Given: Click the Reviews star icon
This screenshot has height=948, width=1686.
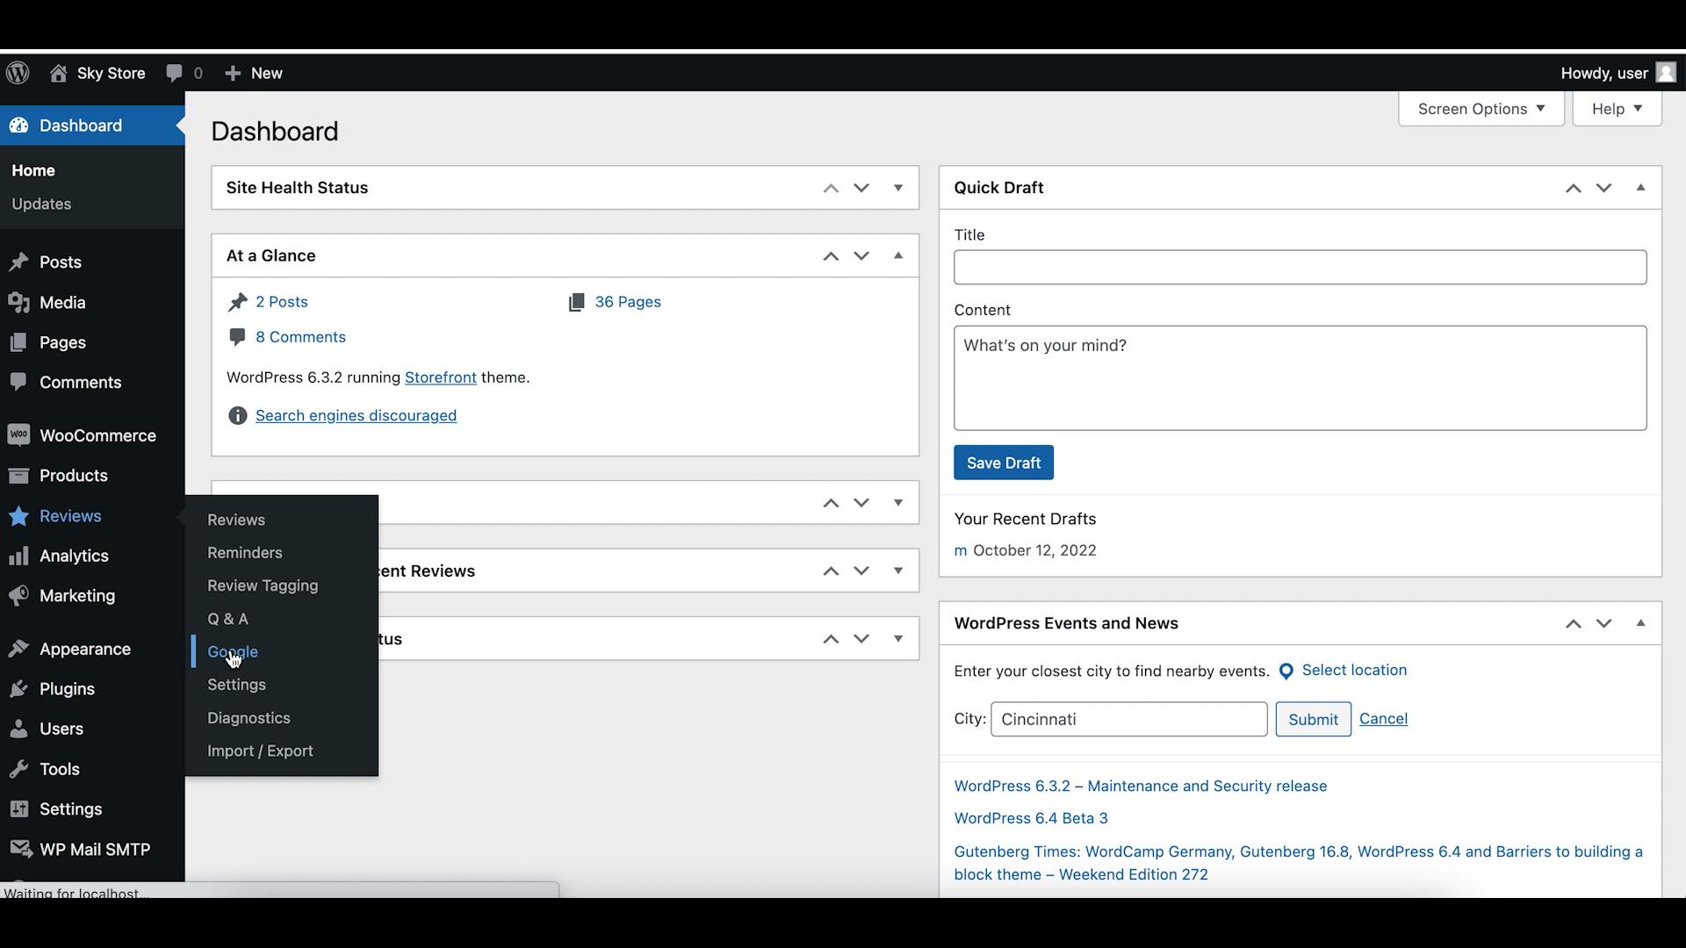Looking at the screenshot, I should (18, 516).
